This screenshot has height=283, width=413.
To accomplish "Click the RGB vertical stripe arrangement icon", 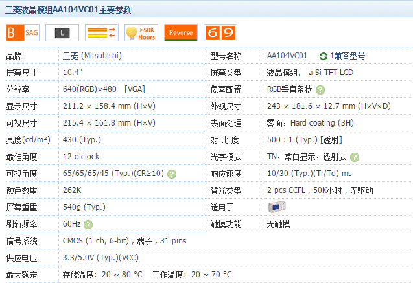I will click(102, 32).
